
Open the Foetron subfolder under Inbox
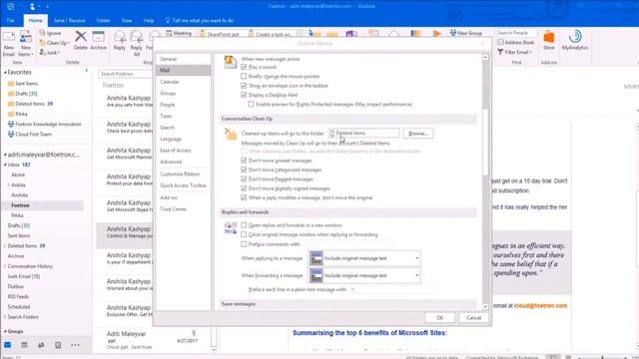tap(20, 205)
